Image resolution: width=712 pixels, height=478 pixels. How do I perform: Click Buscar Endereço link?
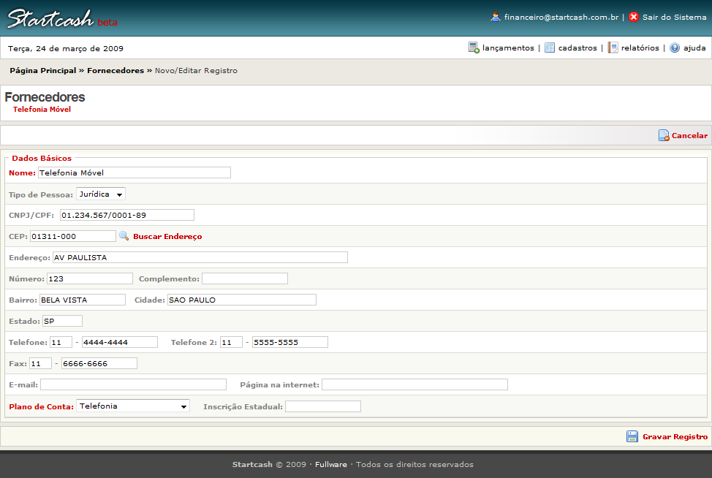click(167, 237)
